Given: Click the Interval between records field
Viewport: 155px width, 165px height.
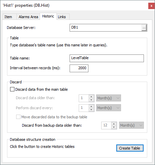Looking at the screenshot, I should point(79,68).
